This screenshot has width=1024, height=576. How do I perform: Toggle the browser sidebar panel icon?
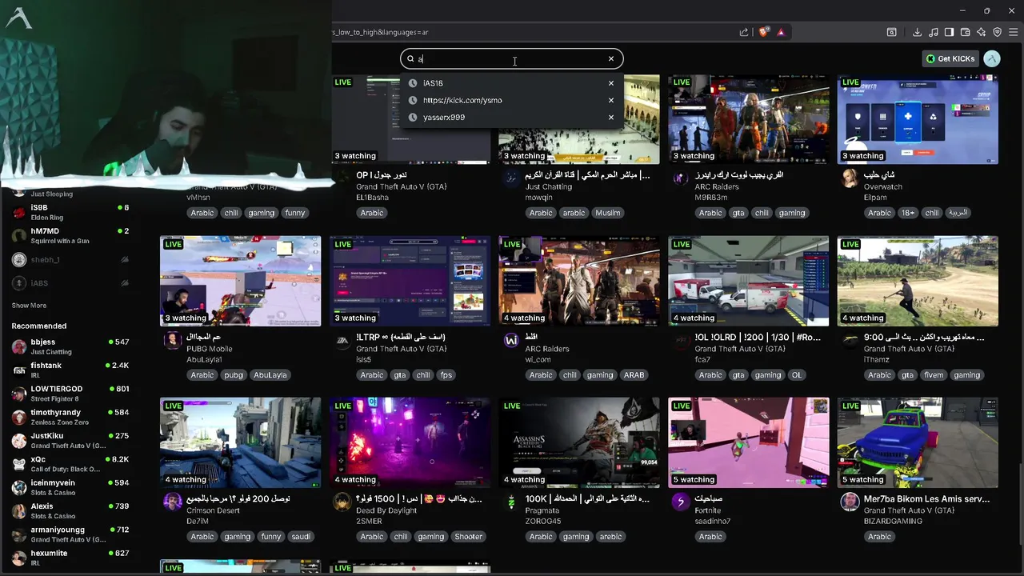[949, 32]
